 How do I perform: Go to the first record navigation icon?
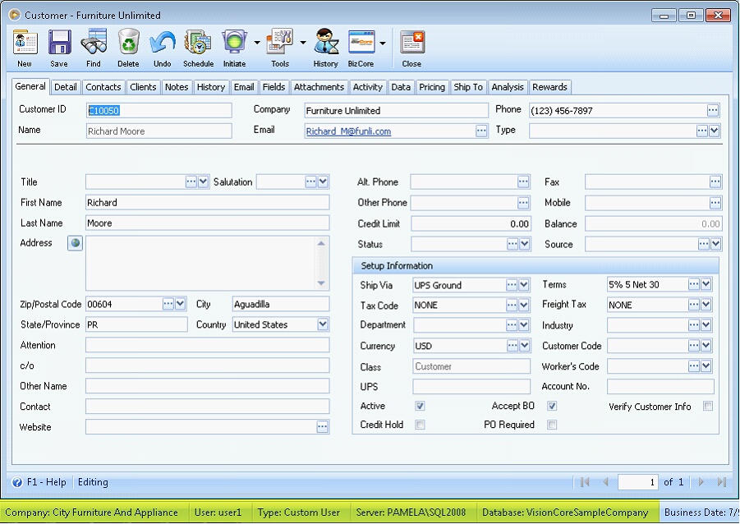click(585, 482)
